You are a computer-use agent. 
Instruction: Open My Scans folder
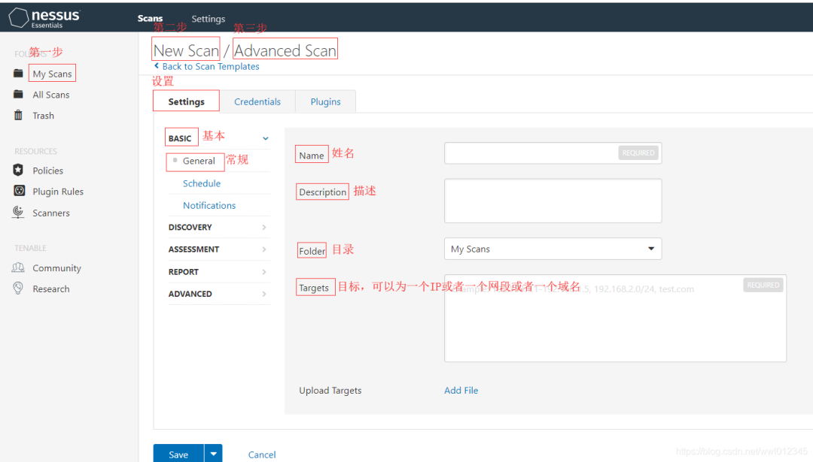(53, 74)
